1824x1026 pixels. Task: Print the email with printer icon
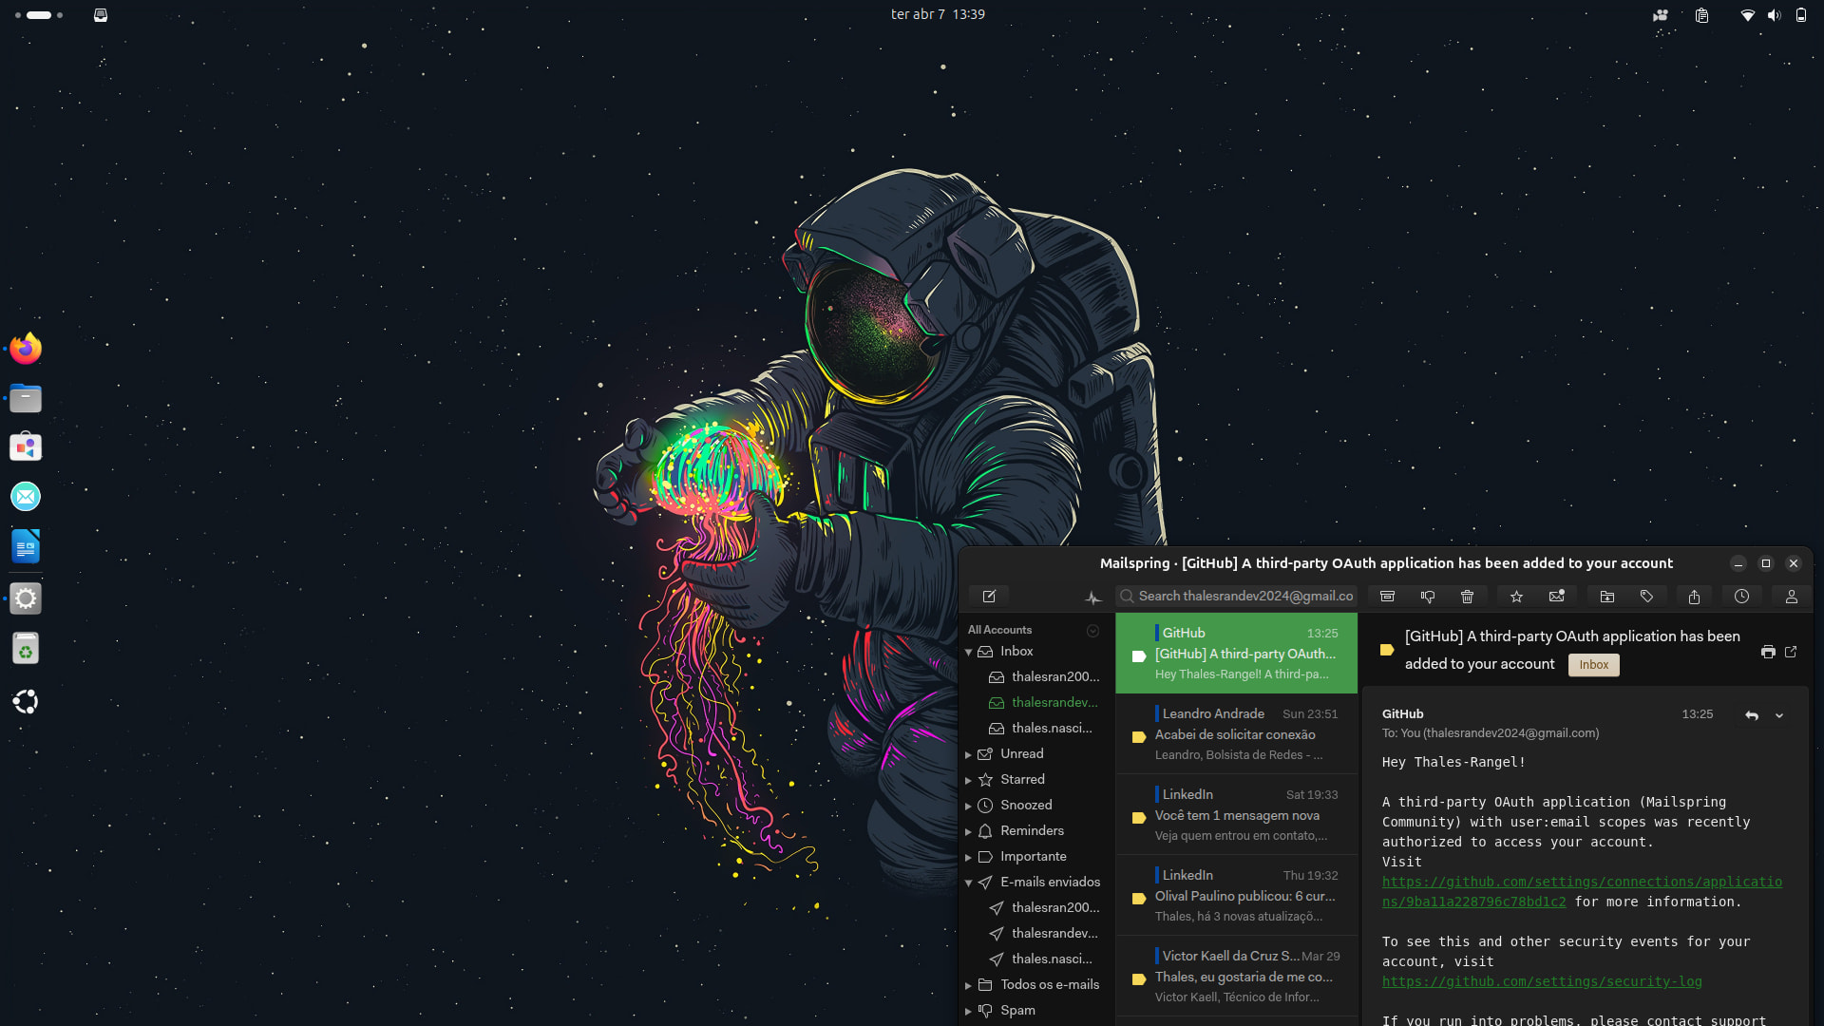1767,652
